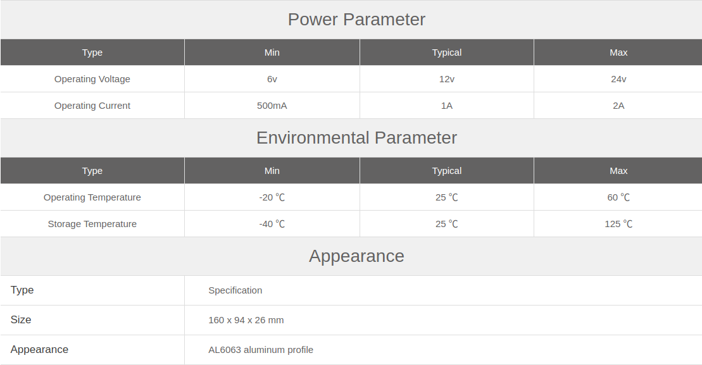Screen dimensions: 702x365
Task: Select the 500mA minimum current value
Action: tap(272, 106)
